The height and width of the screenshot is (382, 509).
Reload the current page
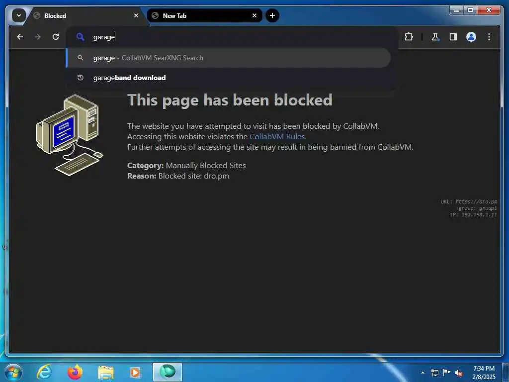pos(56,37)
